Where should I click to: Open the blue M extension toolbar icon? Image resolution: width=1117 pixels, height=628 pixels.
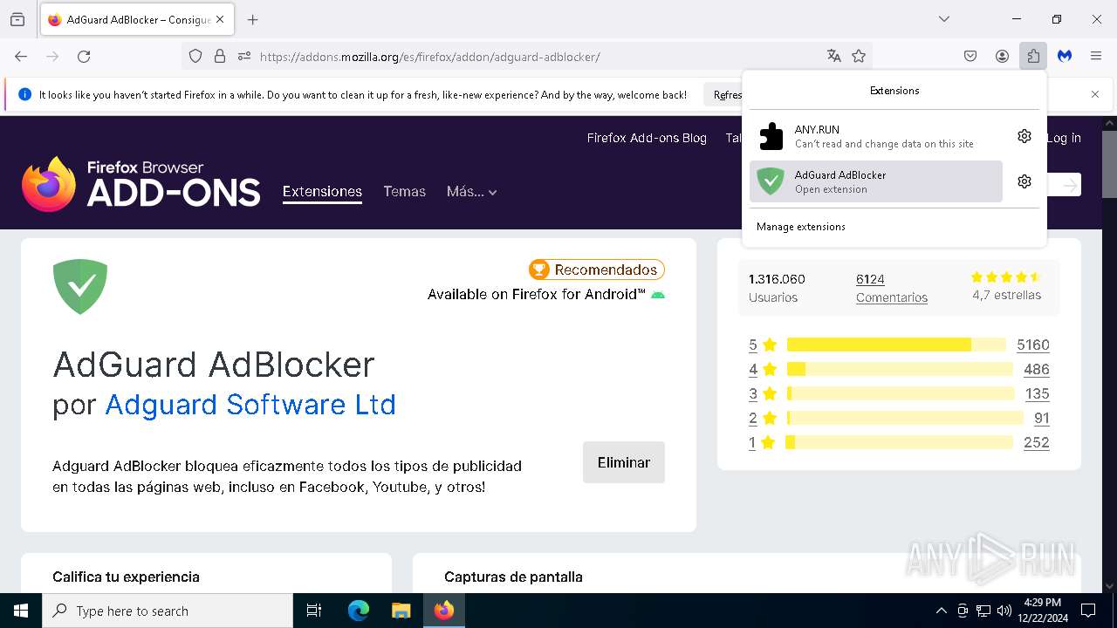1065,56
